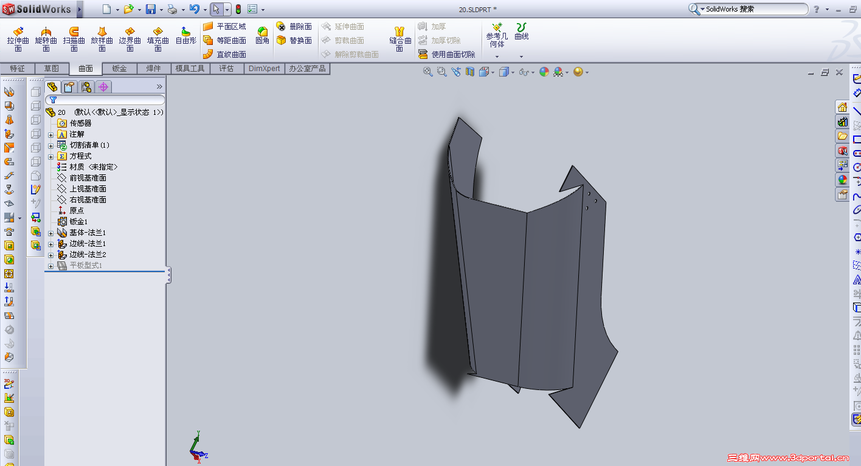
Task: Select 前视基准面 in the feature tree
Action: click(81, 178)
